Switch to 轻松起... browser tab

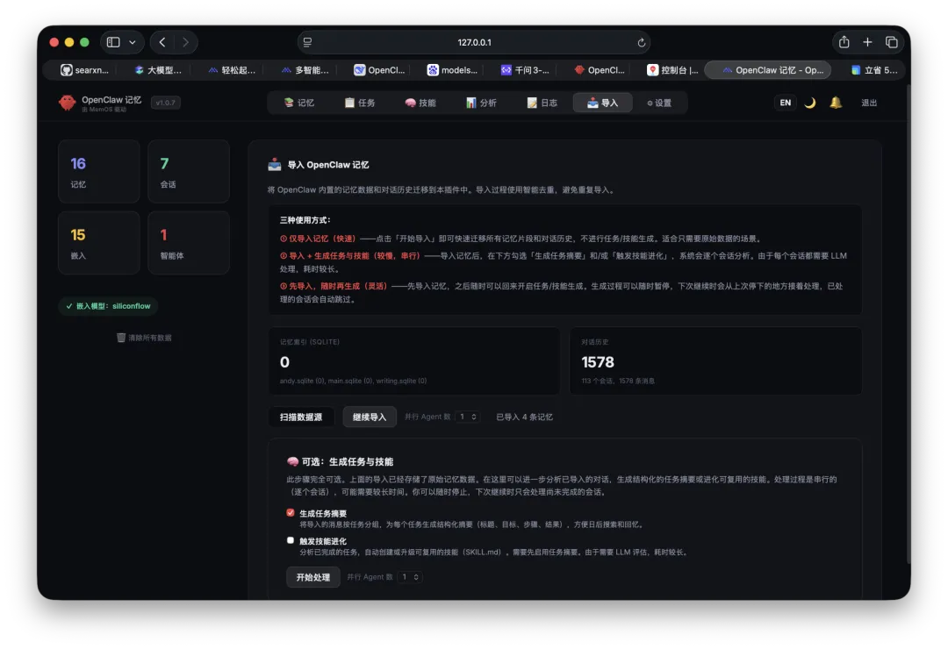pyautogui.click(x=232, y=70)
